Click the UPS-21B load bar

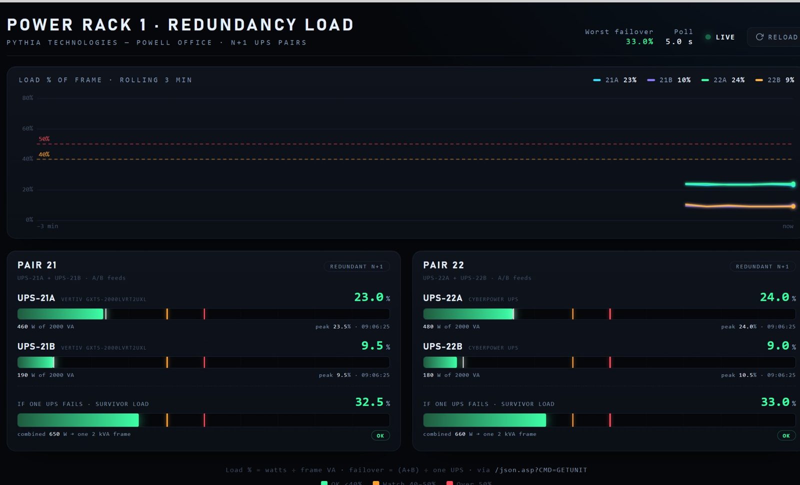203,362
